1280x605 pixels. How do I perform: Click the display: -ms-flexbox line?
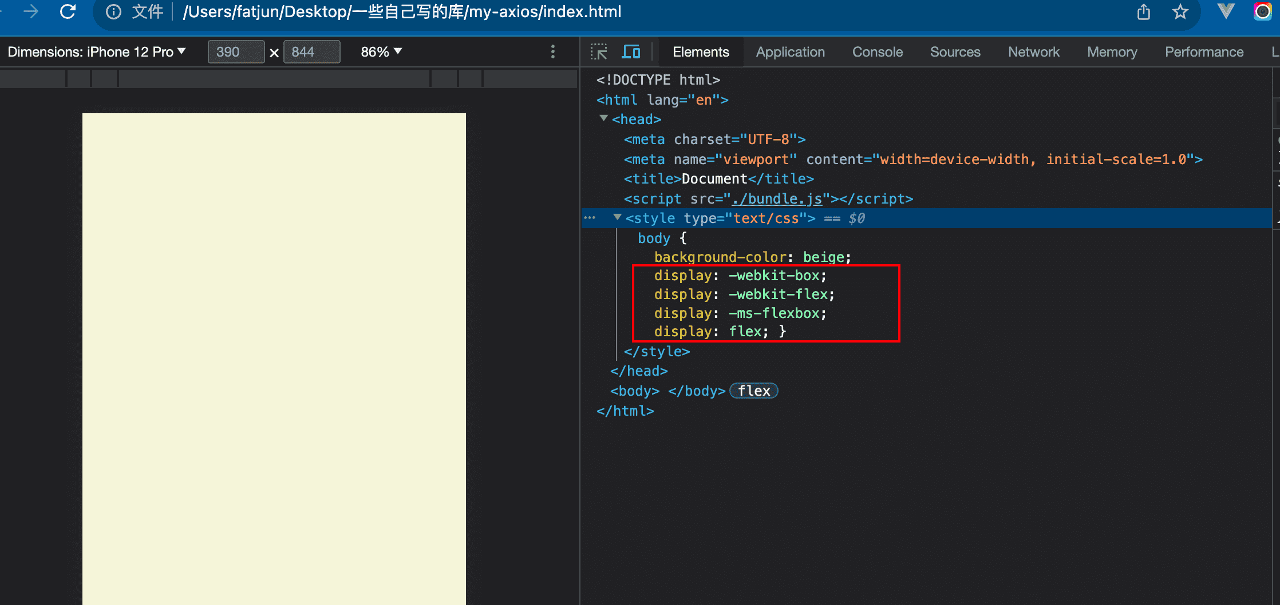coord(740,313)
